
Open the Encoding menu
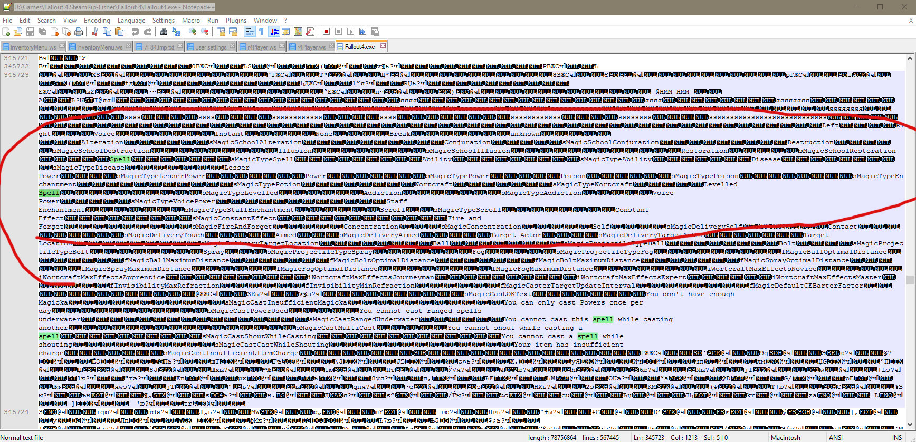pos(97,21)
